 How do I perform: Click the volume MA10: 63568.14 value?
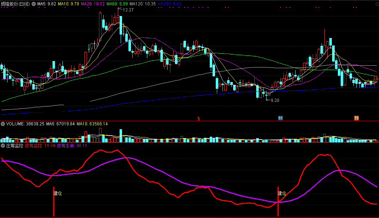92,124
